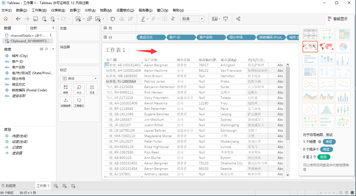Click the 客户 ID pill on Rows shelf

click(181, 37)
